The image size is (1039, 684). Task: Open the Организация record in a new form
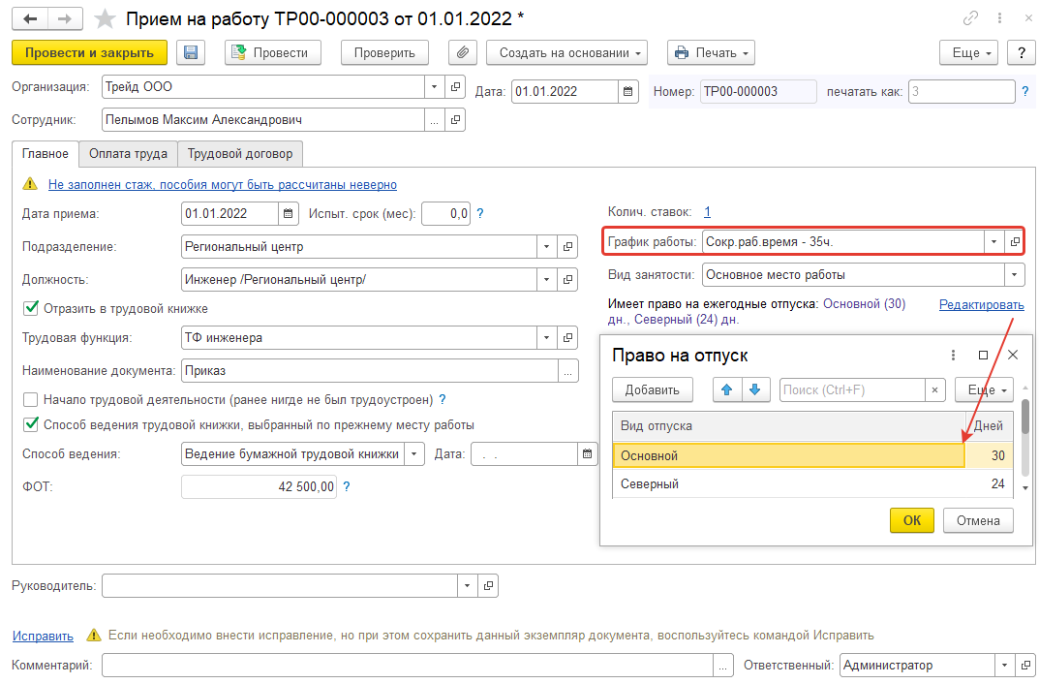(x=455, y=86)
